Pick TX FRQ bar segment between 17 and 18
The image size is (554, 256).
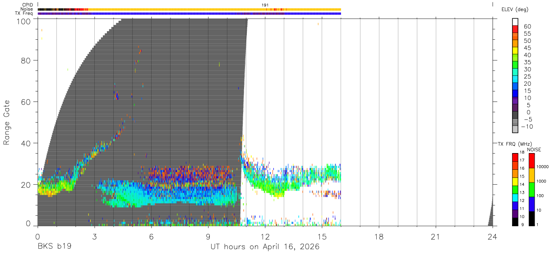[x=515, y=157]
